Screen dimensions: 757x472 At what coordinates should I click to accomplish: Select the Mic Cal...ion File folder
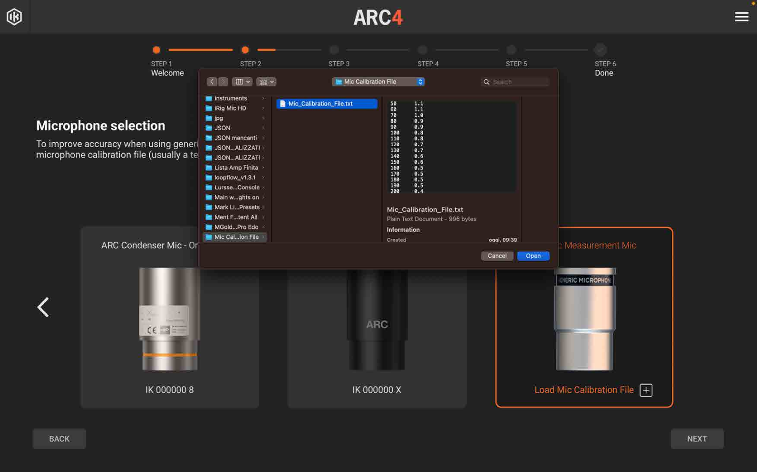[x=235, y=237]
